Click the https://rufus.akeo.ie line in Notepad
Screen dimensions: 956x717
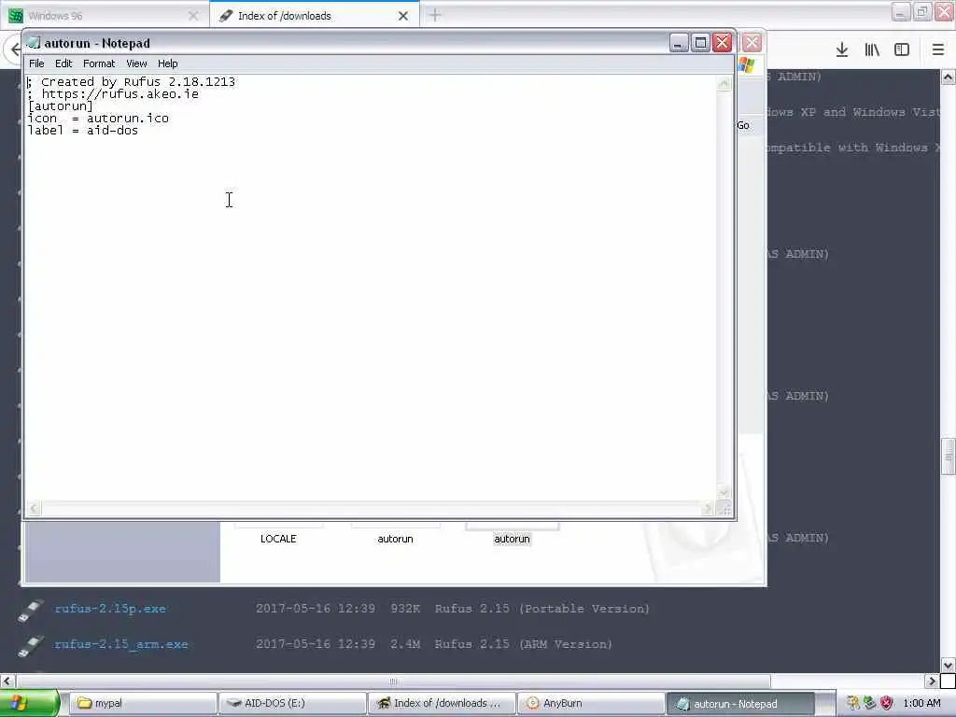(x=113, y=94)
